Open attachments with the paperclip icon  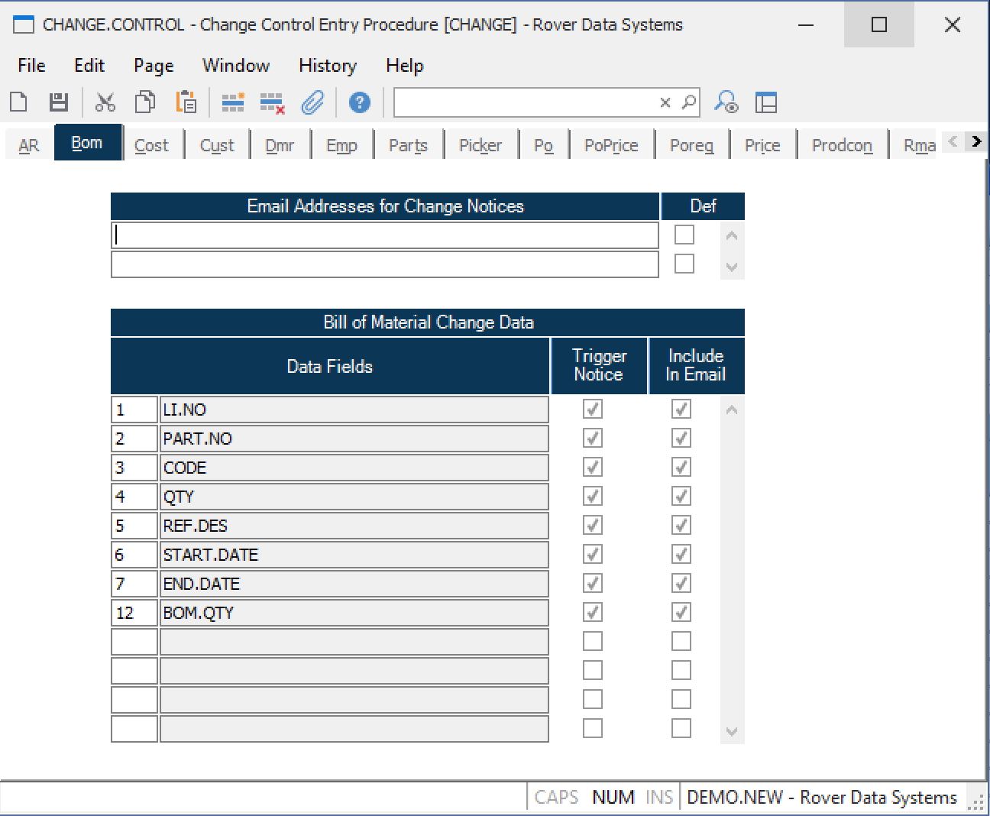pos(312,102)
